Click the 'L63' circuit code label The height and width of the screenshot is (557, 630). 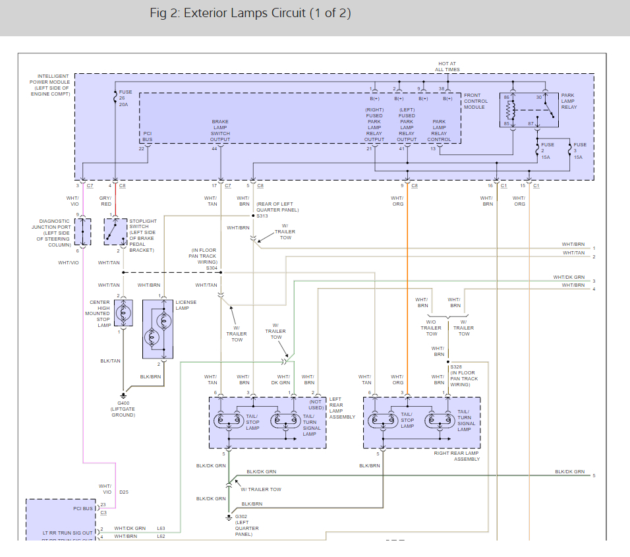click(161, 529)
